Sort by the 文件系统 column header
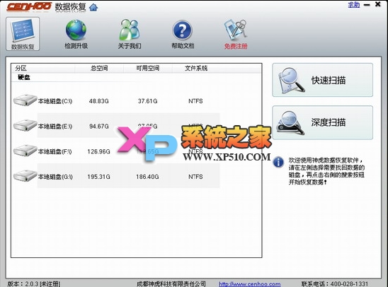Screen dimensions: 388x287 tap(196, 68)
